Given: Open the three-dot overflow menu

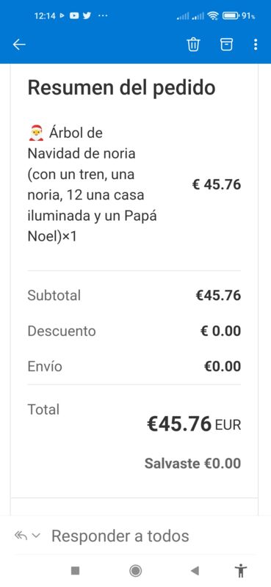Looking at the screenshot, I should 256,45.
